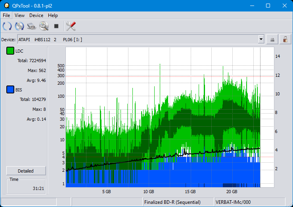
Task: Open the View menu
Action: [19, 15]
